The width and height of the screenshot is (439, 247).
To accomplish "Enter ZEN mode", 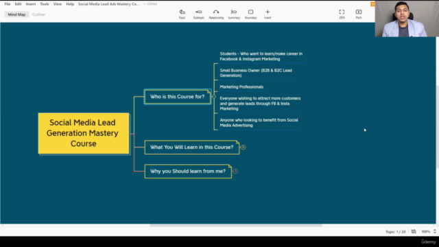I will click(x=342, y=12).
